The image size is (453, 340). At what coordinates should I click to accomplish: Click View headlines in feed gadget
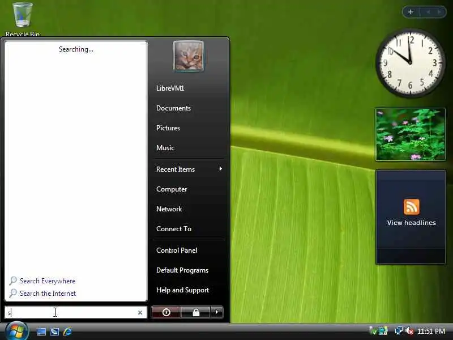412,223
